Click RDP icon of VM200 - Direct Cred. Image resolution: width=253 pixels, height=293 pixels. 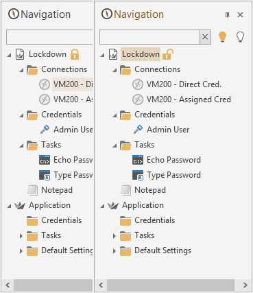[x=138, y=84]
